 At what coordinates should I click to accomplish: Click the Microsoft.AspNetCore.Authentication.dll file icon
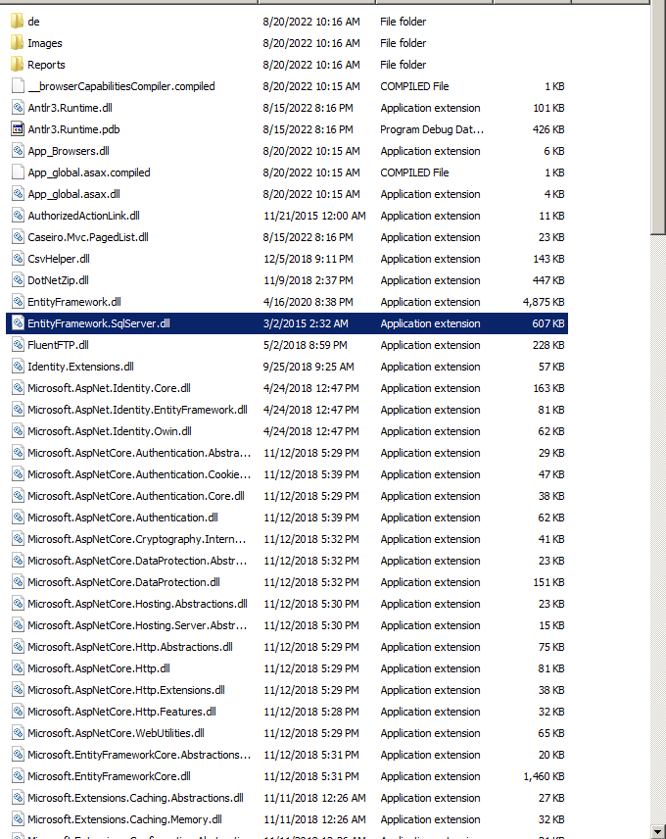point(18,518)
